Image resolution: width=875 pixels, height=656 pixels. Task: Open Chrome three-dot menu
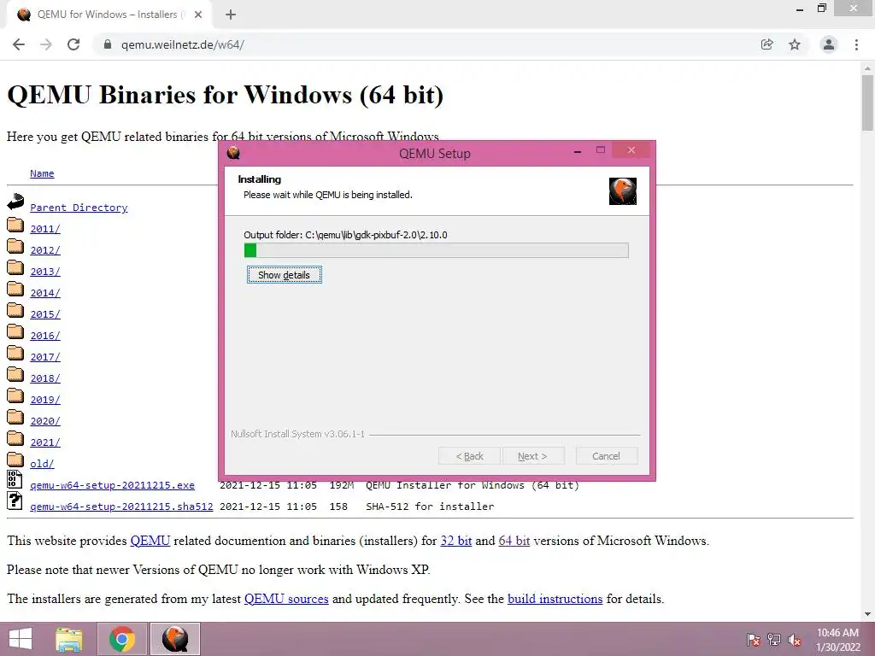856,44
